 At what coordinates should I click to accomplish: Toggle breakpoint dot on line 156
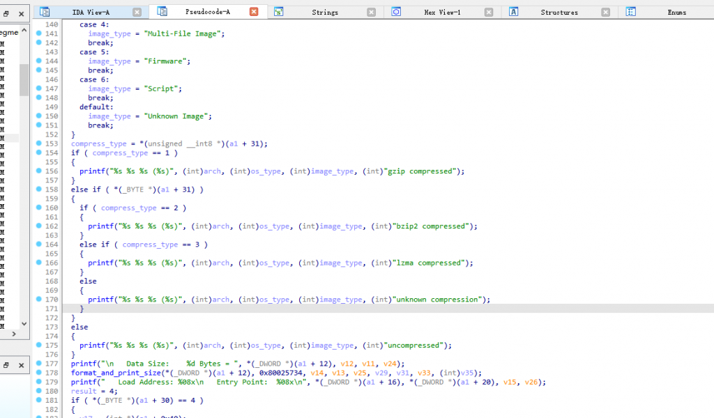(39, 171)
